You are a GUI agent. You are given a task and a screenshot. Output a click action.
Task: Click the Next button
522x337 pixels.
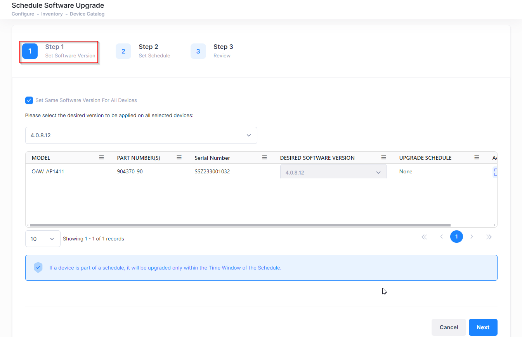483,327
